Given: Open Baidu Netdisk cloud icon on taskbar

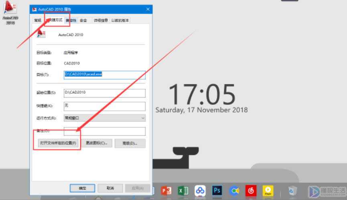Looking at the screenshot, I should point(200,191).
